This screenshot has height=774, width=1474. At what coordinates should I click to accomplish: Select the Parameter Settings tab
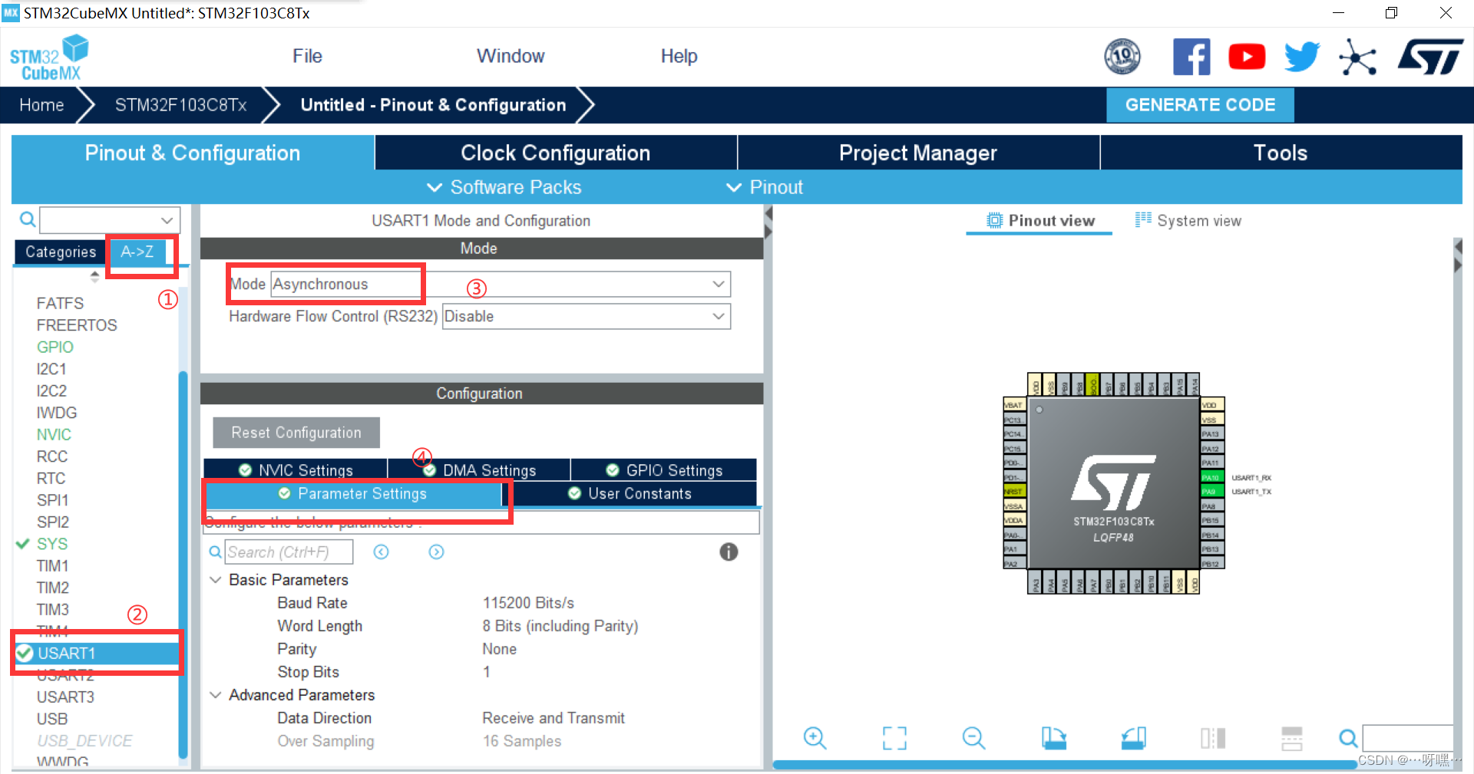click(352, 494)
